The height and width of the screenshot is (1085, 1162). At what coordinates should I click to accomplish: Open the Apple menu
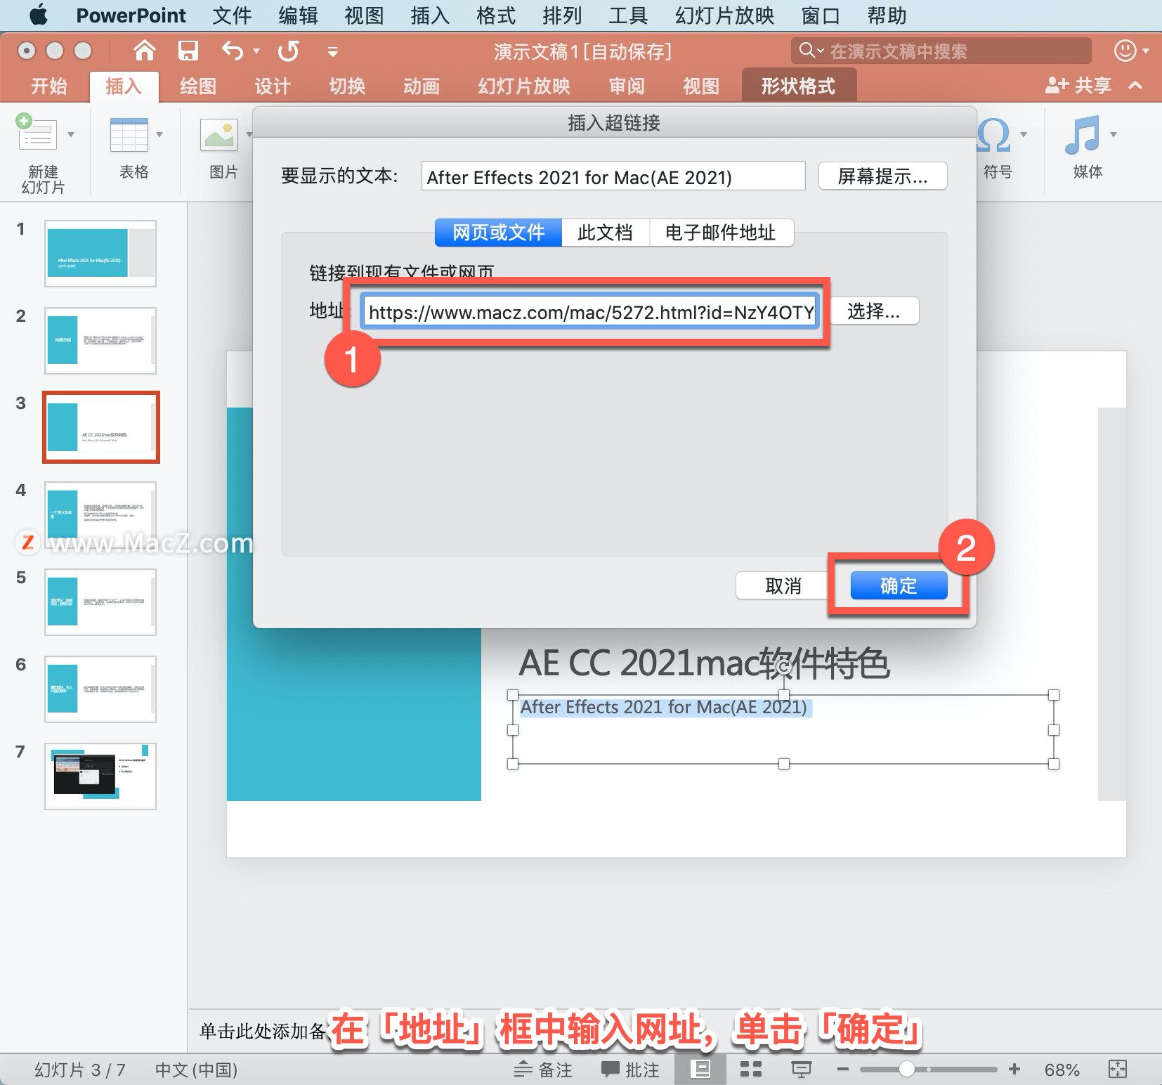pyautogui.click(x=39, y=15)
